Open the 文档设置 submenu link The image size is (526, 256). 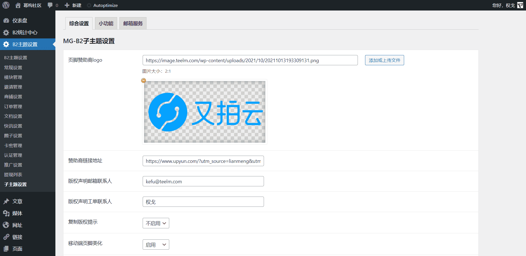coord(13,116)
